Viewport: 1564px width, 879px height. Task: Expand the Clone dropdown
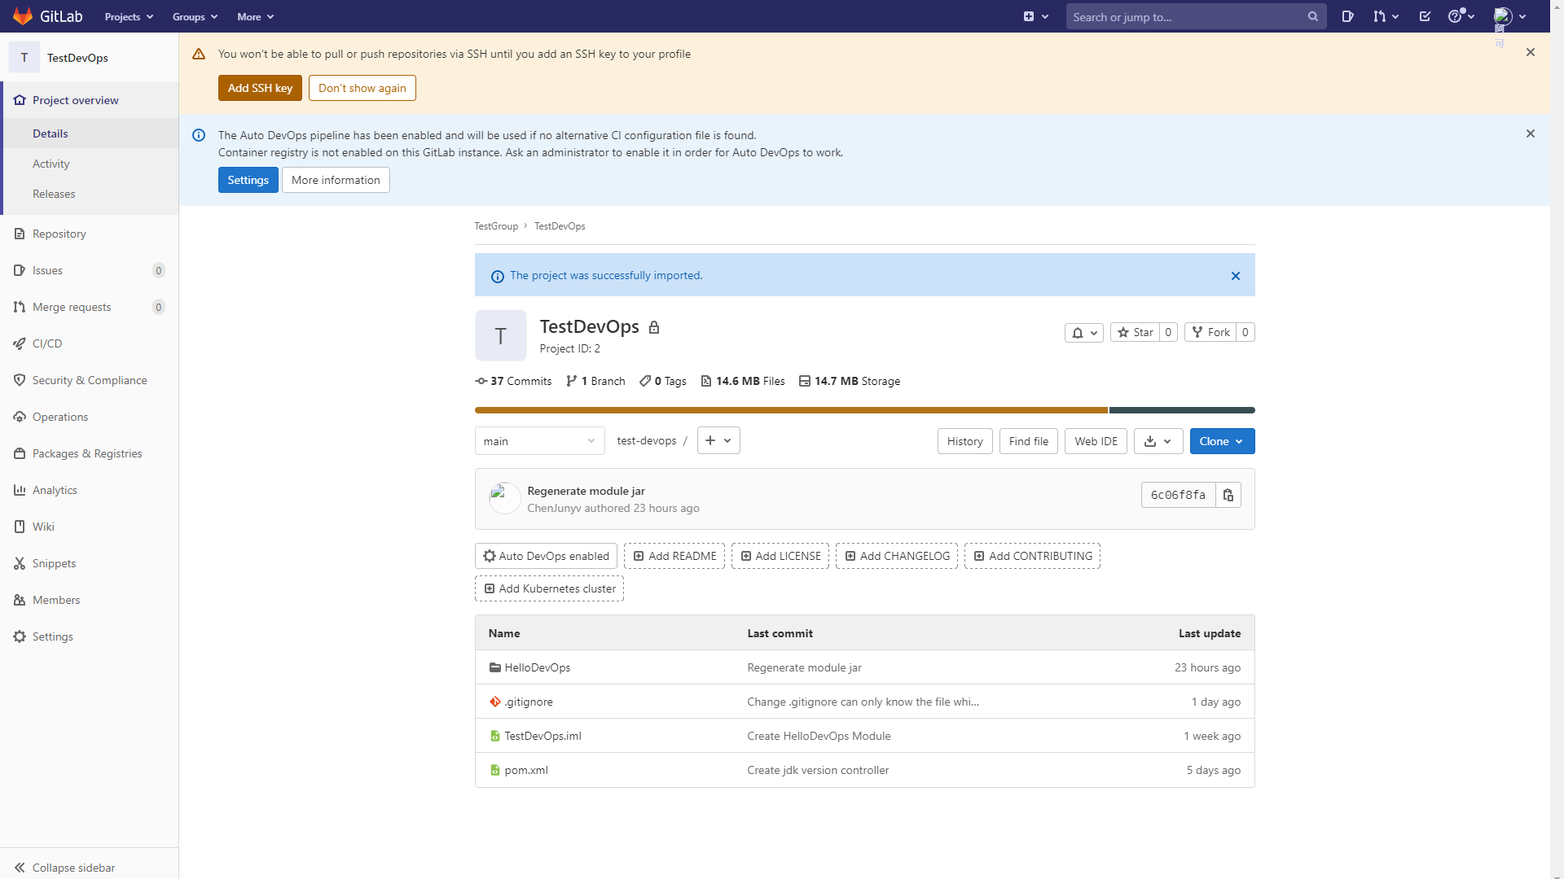(x=1222, y=441)
